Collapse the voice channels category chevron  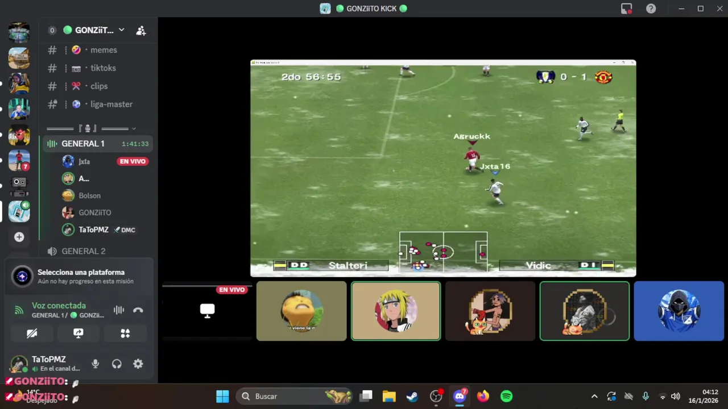134,128
